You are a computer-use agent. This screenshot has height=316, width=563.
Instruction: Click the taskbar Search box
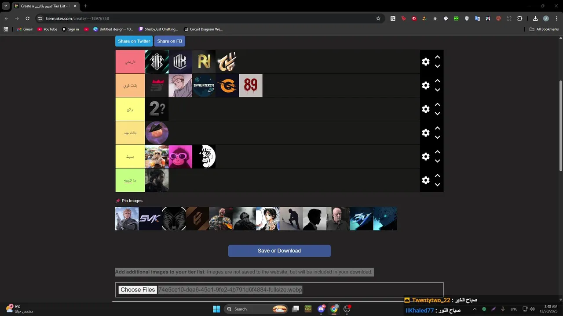(257, 309)
